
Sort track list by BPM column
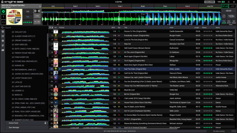coord(113,28)
